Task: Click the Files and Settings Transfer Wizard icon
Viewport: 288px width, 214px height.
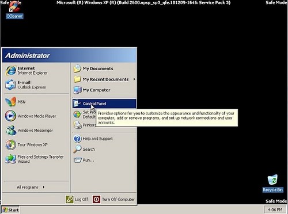Action: pos(10,159)
